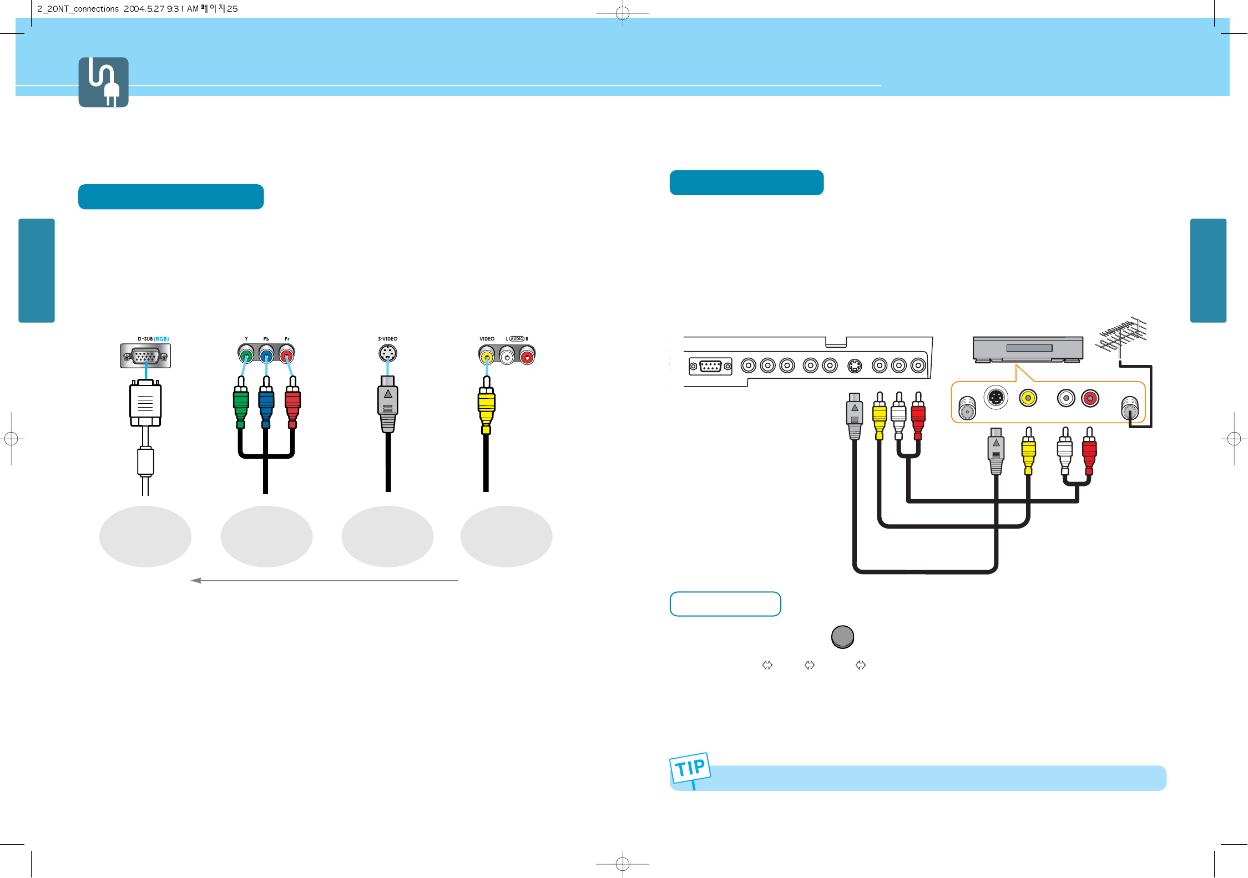The height and width of the screenshot is (878, 1248).
Task: Click the S-Video jack in orange VCR panel
Action: point(996,398)
